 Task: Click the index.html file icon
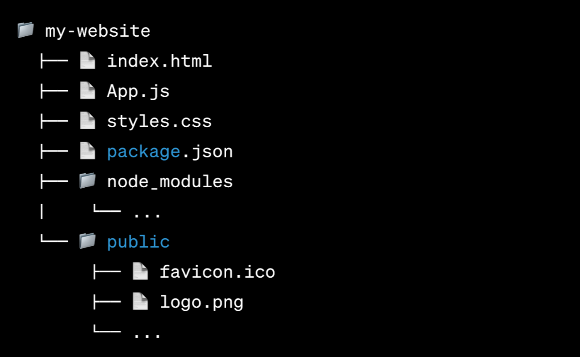tap(87, 61)
